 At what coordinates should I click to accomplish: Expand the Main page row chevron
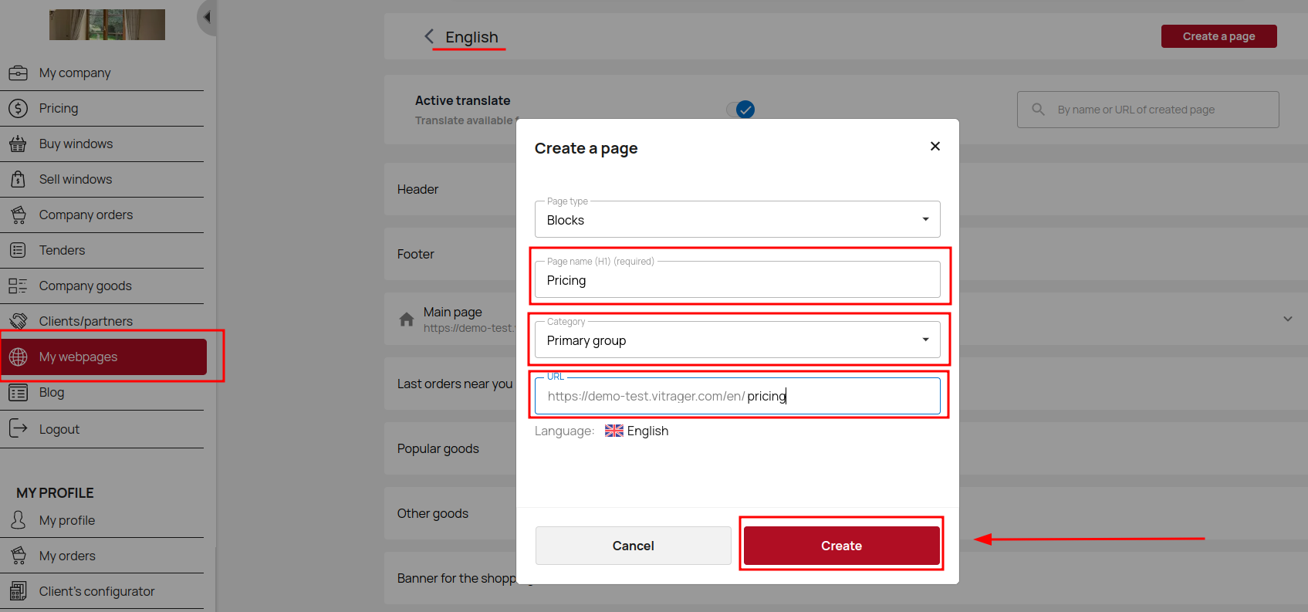coord(1287,319)
